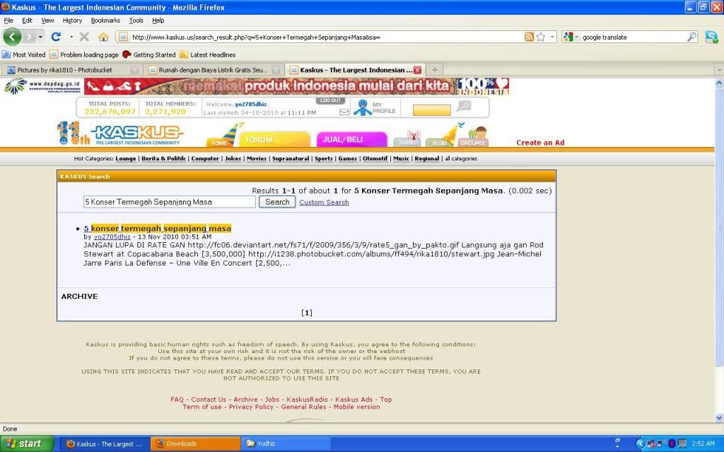Reload the current Kaskus page

56,37
